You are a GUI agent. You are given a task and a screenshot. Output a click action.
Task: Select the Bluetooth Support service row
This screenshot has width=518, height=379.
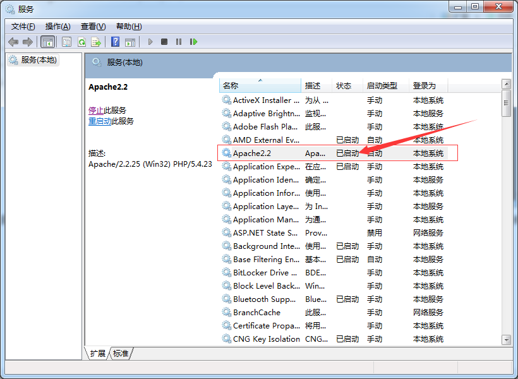pos(334,299)
